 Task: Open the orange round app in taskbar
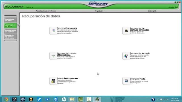point(31,99)
